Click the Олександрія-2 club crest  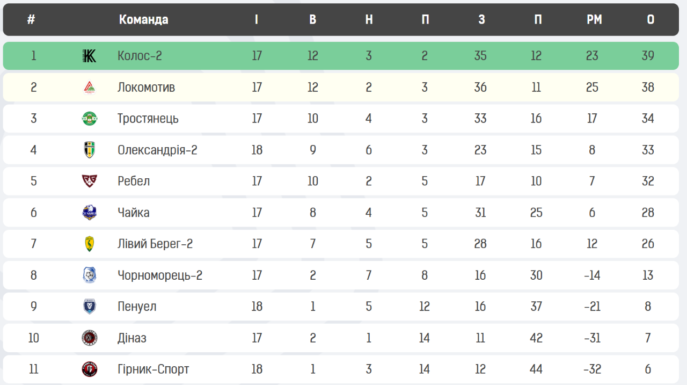(89, 150)
